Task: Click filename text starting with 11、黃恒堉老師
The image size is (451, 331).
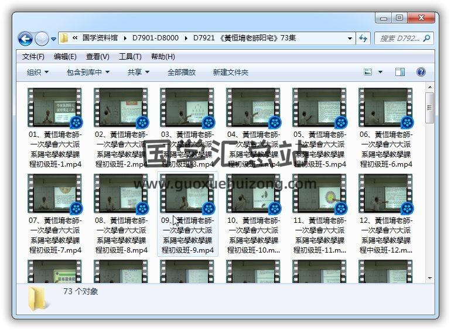Action: pyautogui.click(x=320, y=236)
